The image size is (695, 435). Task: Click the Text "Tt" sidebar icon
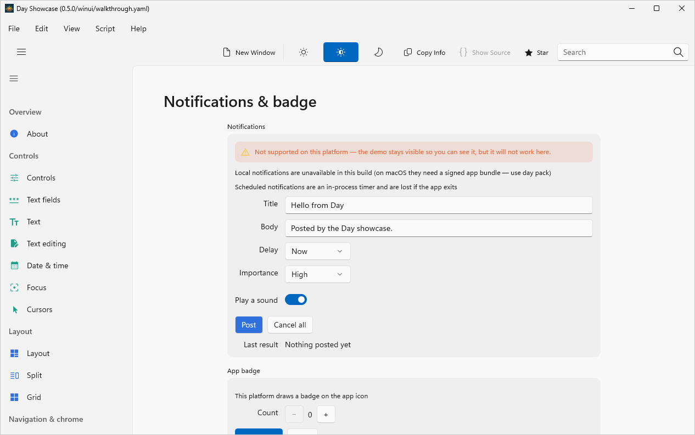click(x=14, y=222)
